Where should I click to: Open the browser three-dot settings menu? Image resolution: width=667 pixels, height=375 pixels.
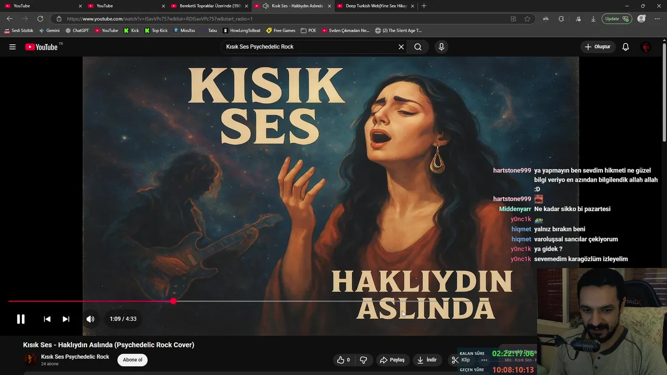click(657, 19)
